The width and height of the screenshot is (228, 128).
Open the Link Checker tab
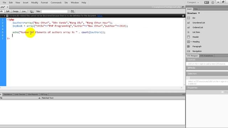pos(20,95)
